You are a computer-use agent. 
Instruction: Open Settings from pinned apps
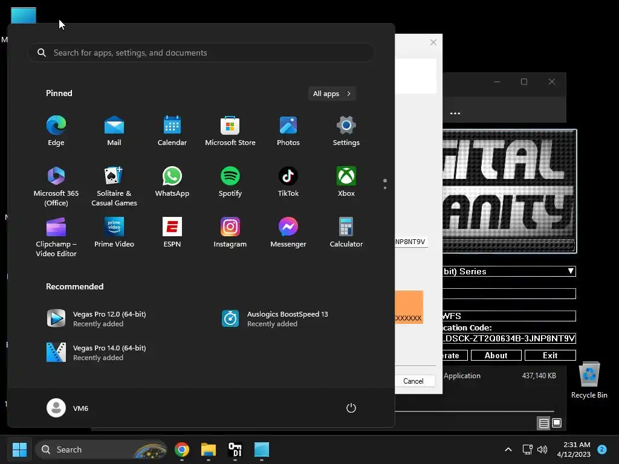click(x=346, y=131)
